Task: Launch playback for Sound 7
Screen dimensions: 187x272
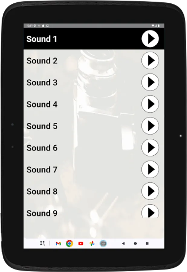Action: [150, 169]
